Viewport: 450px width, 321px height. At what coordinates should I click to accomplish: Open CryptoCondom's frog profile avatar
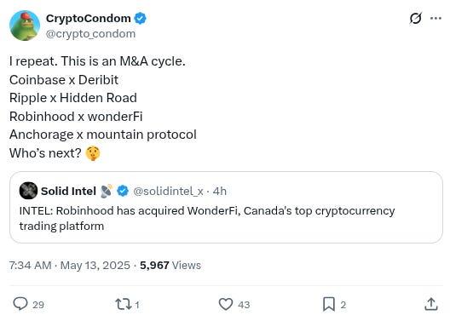coord(25,26)
